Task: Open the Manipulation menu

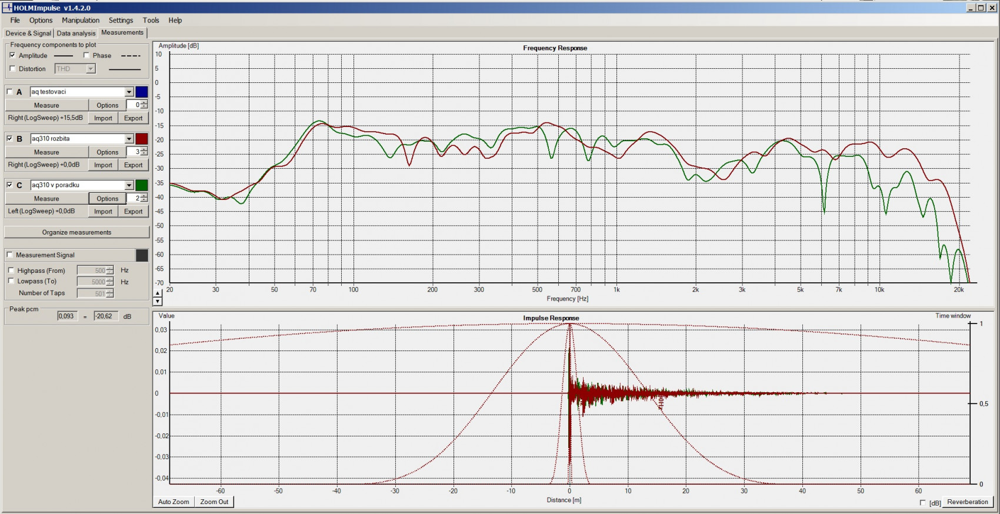Action: pyautogui.click(x=81, y=20)
